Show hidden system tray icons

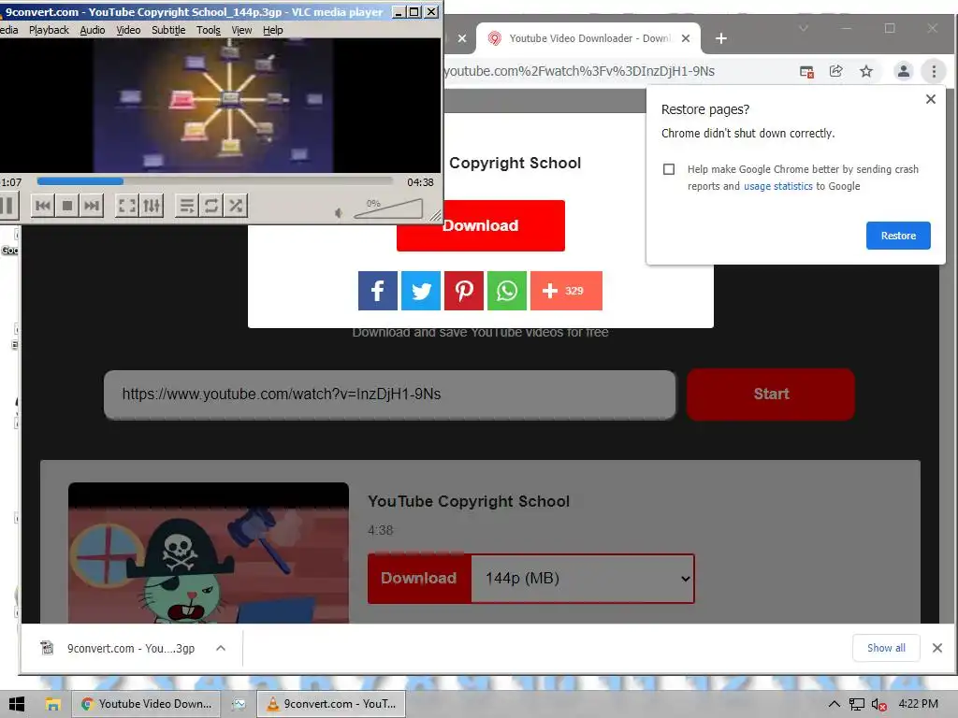coord(834,705)
